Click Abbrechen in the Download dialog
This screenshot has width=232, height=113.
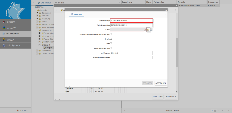click(161, 83)
